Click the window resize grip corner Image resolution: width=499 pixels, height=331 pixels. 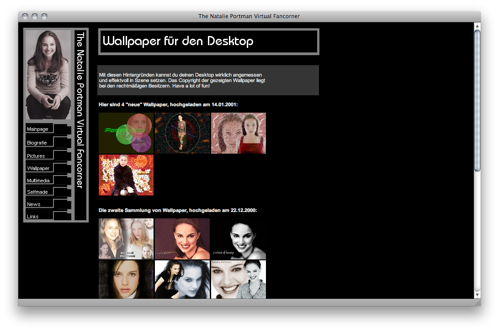click(x=478, y=303)
